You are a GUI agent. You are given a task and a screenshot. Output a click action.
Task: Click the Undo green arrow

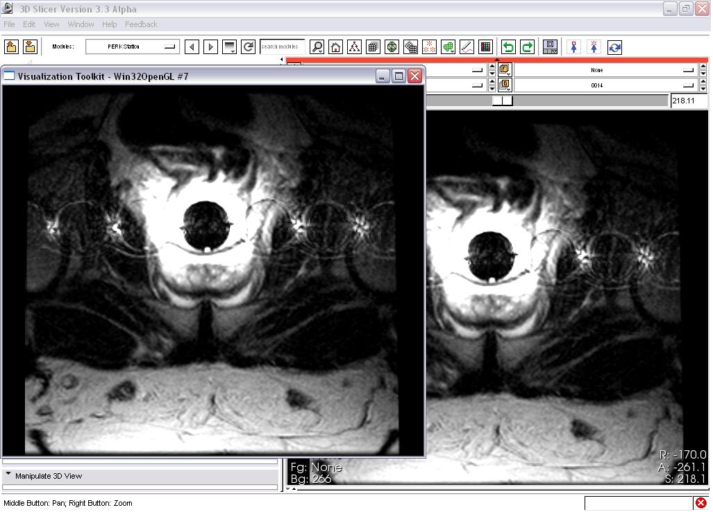pyautogui.click(x=508, y=47)
